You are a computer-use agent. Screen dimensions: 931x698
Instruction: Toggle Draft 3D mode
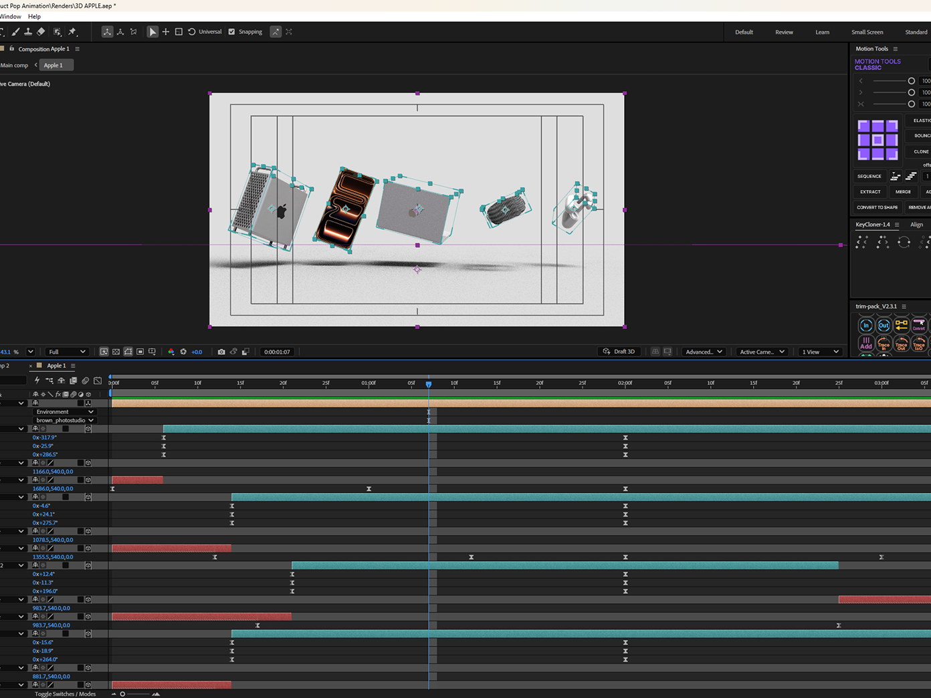click(x=619, y=352)
